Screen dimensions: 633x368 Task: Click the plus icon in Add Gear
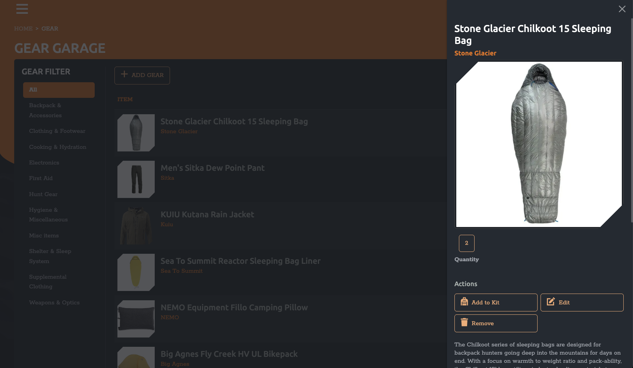tap(125, 74)
